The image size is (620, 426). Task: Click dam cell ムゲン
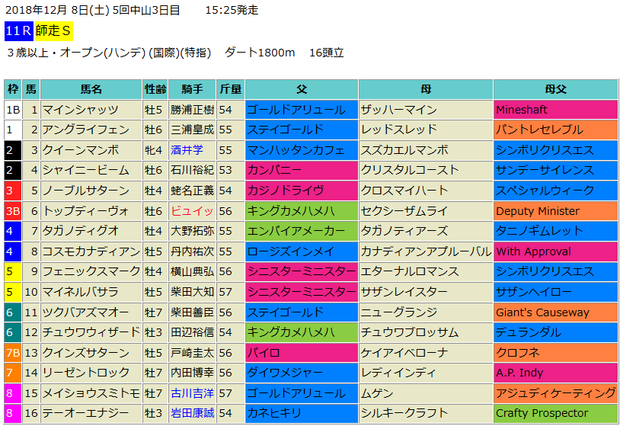(x=426, y=393)
